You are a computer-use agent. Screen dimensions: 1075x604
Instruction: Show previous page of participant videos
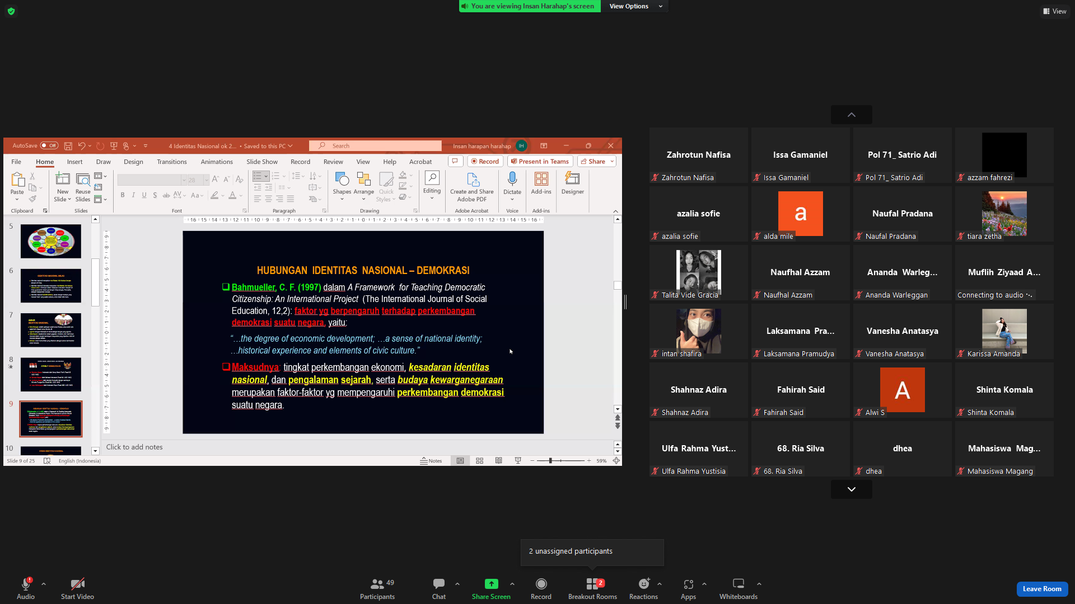(852, 115)
